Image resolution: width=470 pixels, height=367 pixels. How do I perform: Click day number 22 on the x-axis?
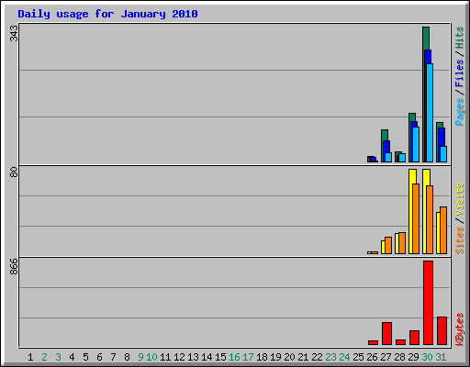coord(317,357)
